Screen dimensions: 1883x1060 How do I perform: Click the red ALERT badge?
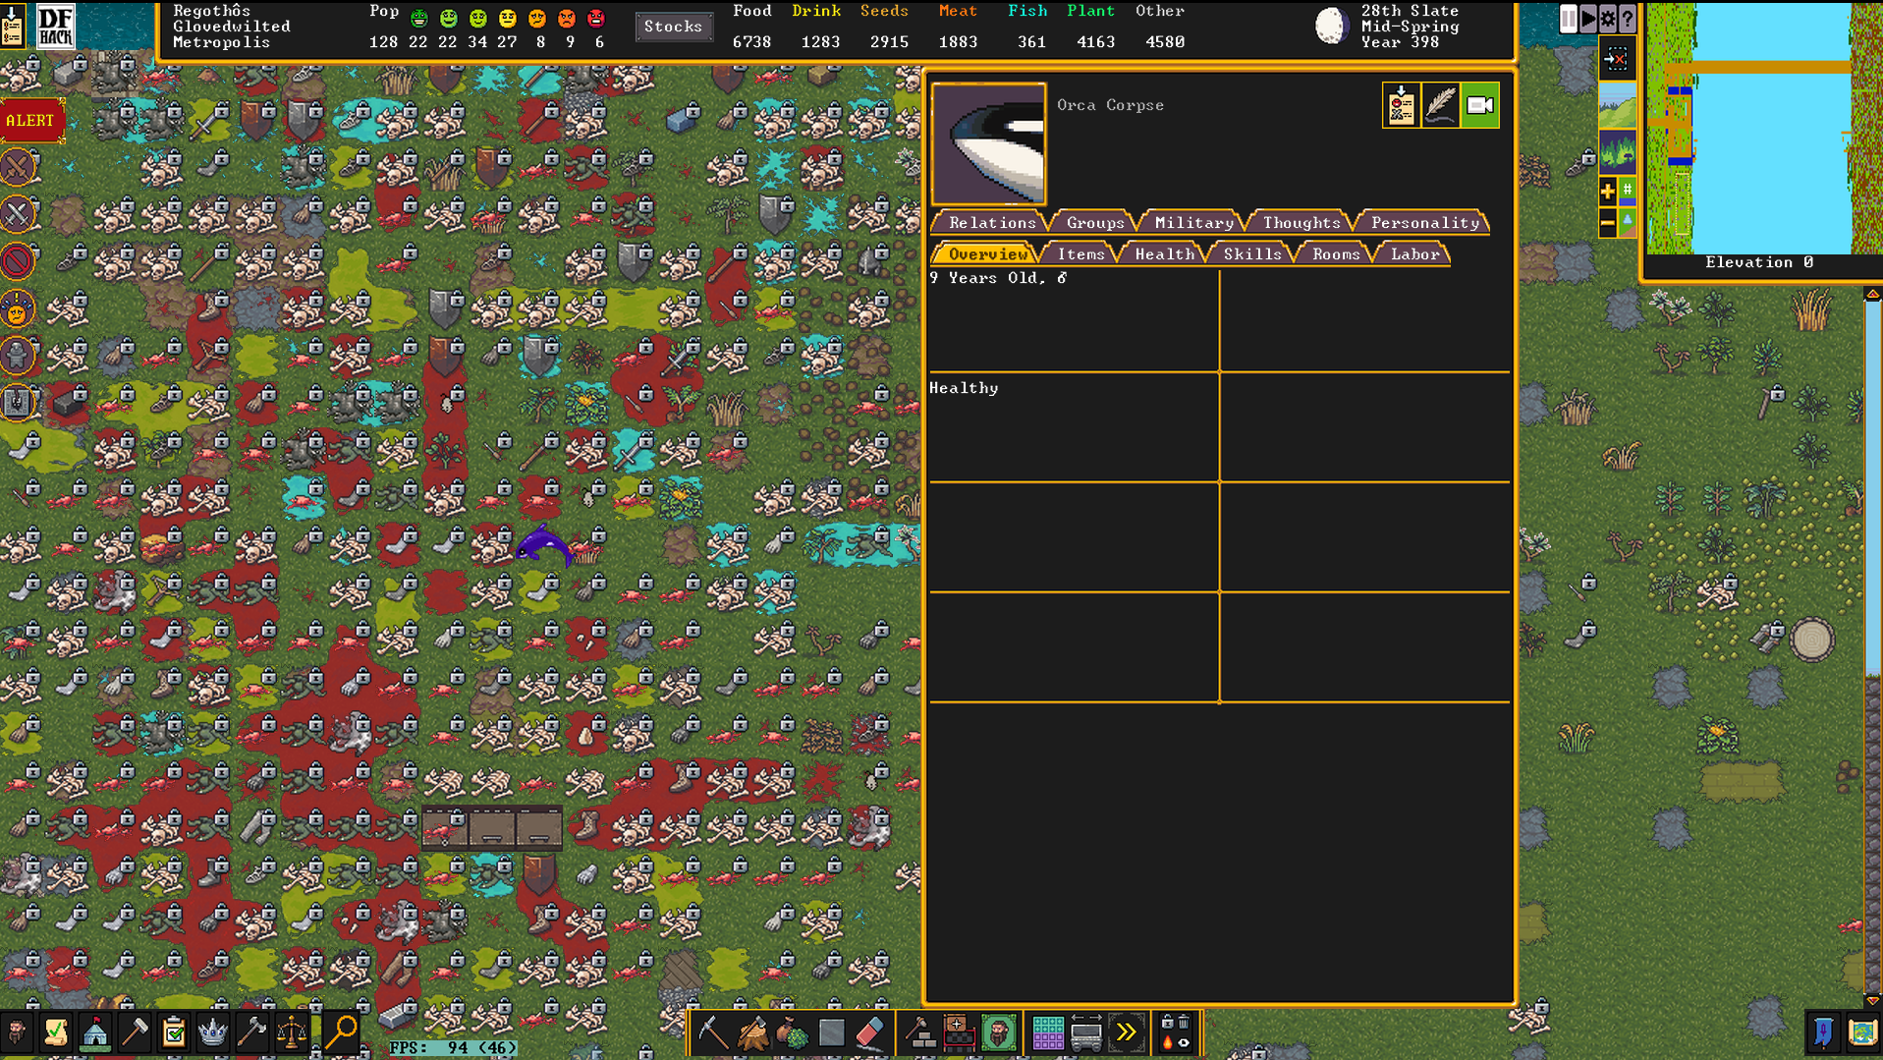[x=30, y=120]
